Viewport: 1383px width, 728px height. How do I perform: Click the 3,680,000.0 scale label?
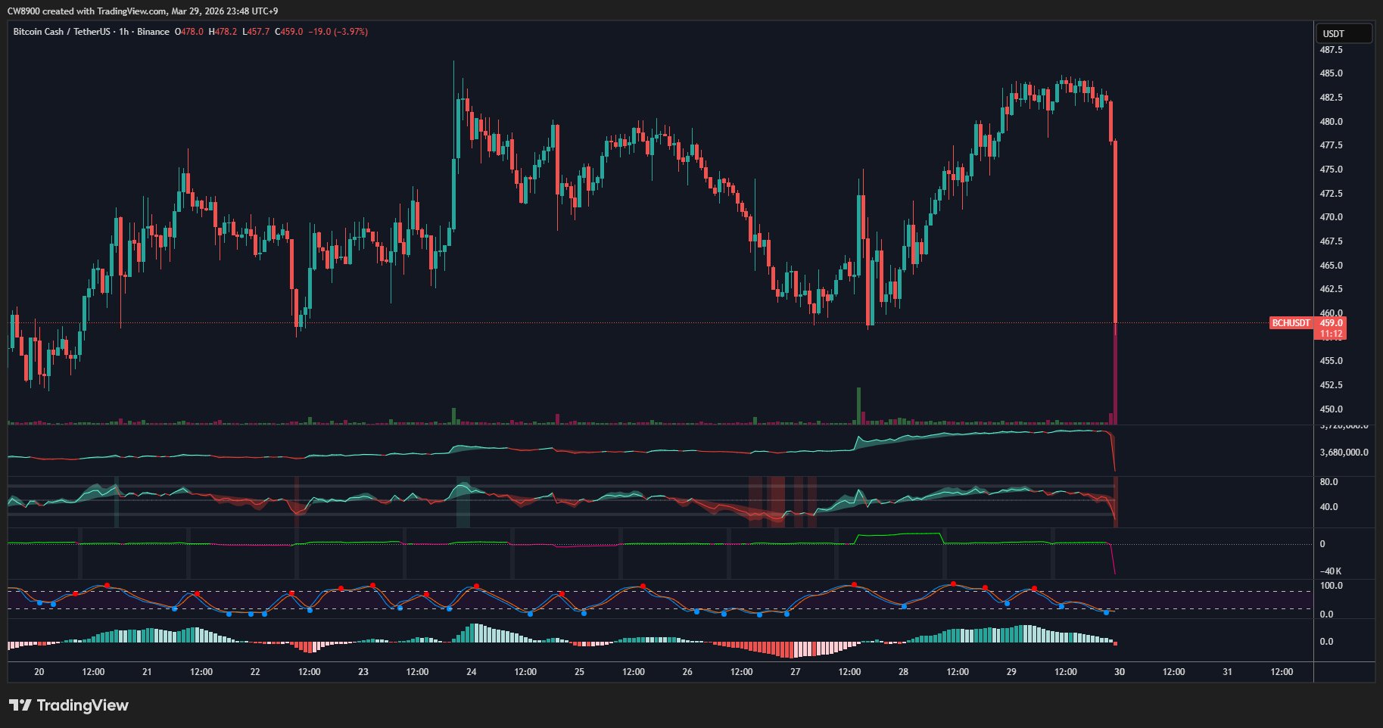point(1344,453)
